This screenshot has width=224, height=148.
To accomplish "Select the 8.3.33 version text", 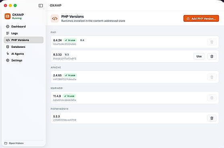I will [58, 55].
